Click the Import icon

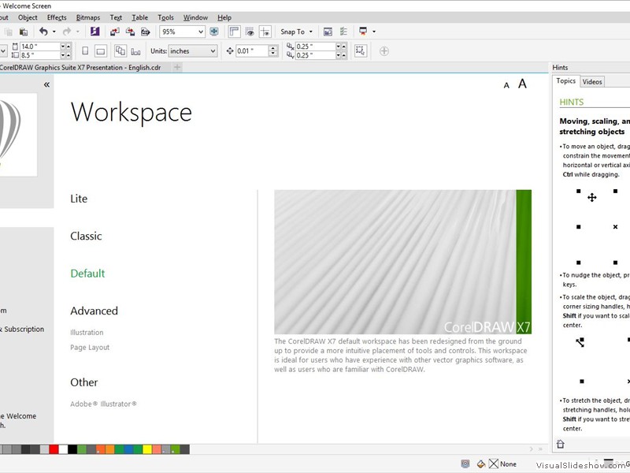pyautogui.click(x=115, y=32)
